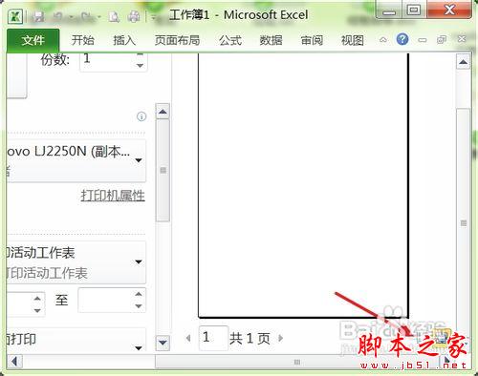Click the pages 至 end field
Viewport: 478px width, 376px height.
pos(105,300)
